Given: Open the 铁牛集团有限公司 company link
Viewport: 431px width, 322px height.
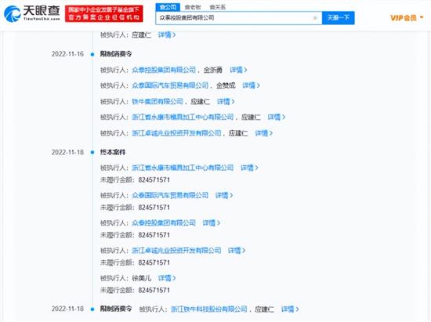Looking at the screenshot, I should coord(158,101).
